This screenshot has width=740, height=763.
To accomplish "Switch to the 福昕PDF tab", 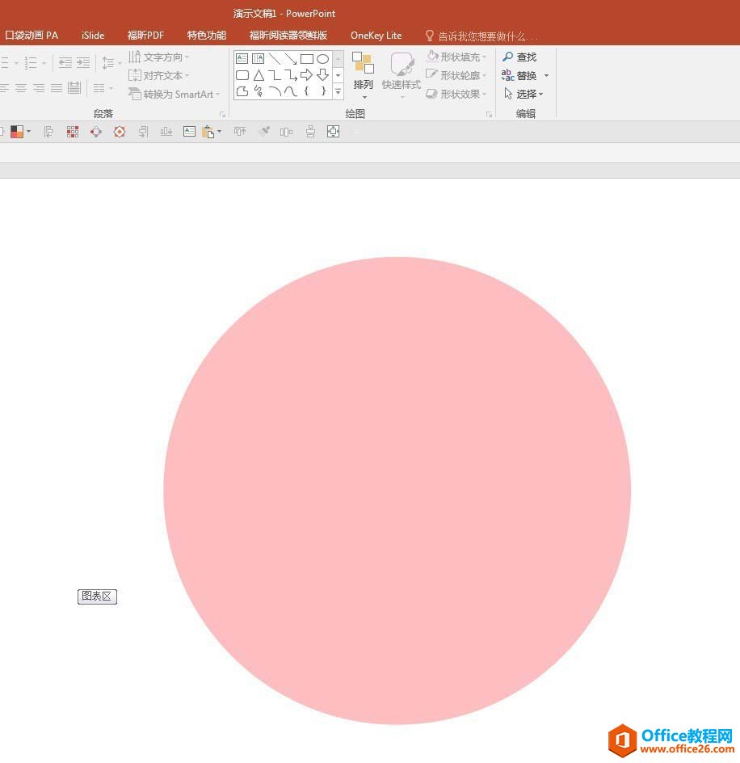I will (145, 36).
